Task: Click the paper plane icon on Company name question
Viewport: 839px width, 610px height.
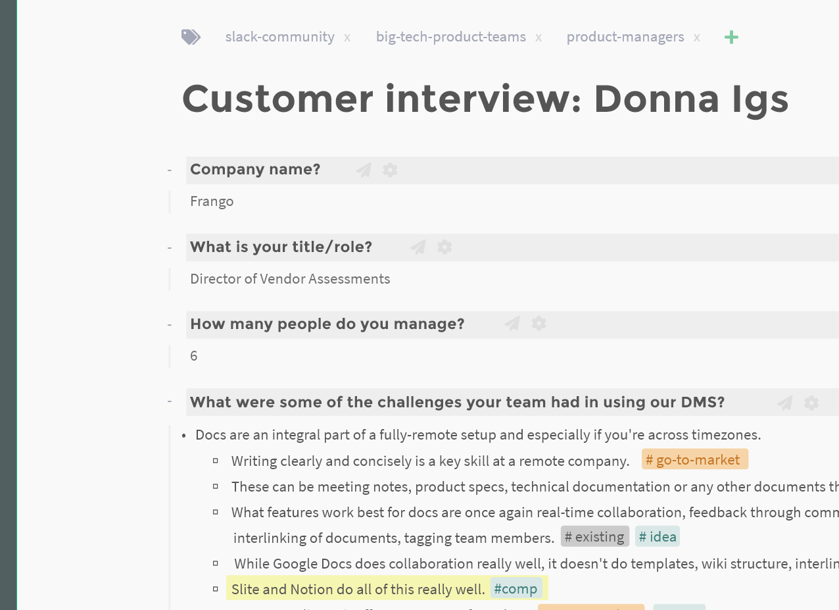Action: pos(363,170)
